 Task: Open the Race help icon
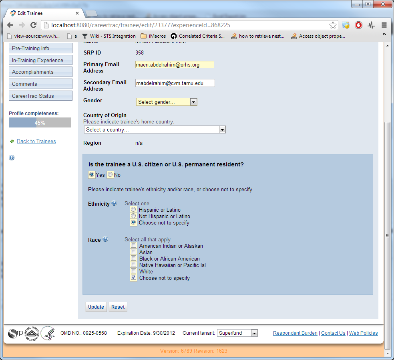[106, 239]
